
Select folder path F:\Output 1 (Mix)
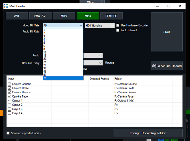pos(124,101)
